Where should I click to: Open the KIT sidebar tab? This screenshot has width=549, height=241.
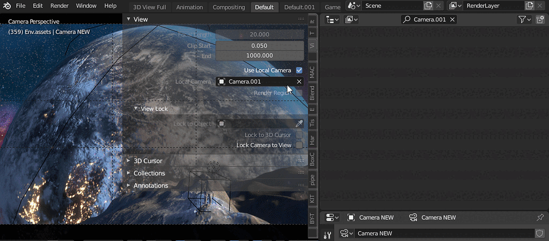[313, 199]
